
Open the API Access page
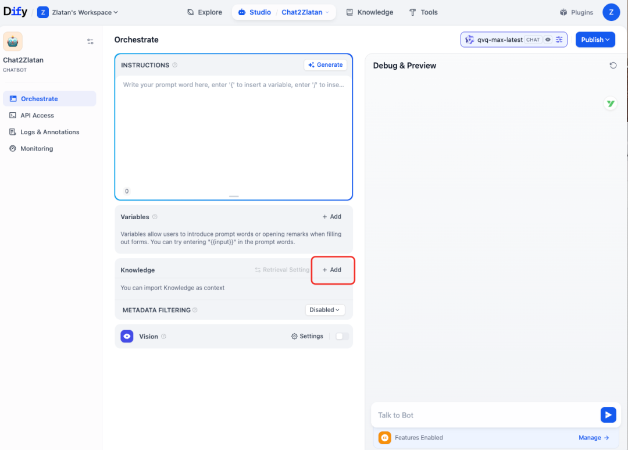pyautogui.click(x=37, y=116)
